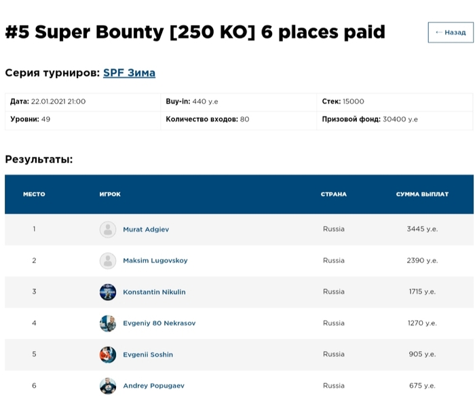
Task: View Evgenii Soshin's player page link
Action: [x=148, y=355]
